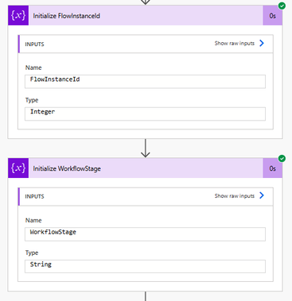Open Show raw inputs link for FlowInstanceId
The width and height of the screenshot is (292, 301).
235,43
